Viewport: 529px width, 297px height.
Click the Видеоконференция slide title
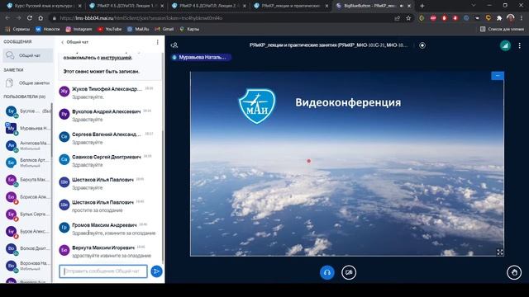[348, 102]
